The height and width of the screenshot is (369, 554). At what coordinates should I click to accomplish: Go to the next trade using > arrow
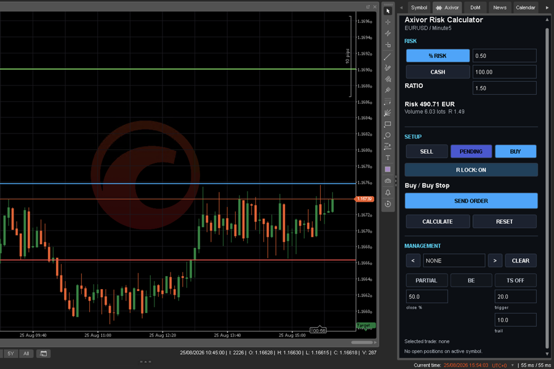pos(495,261)
